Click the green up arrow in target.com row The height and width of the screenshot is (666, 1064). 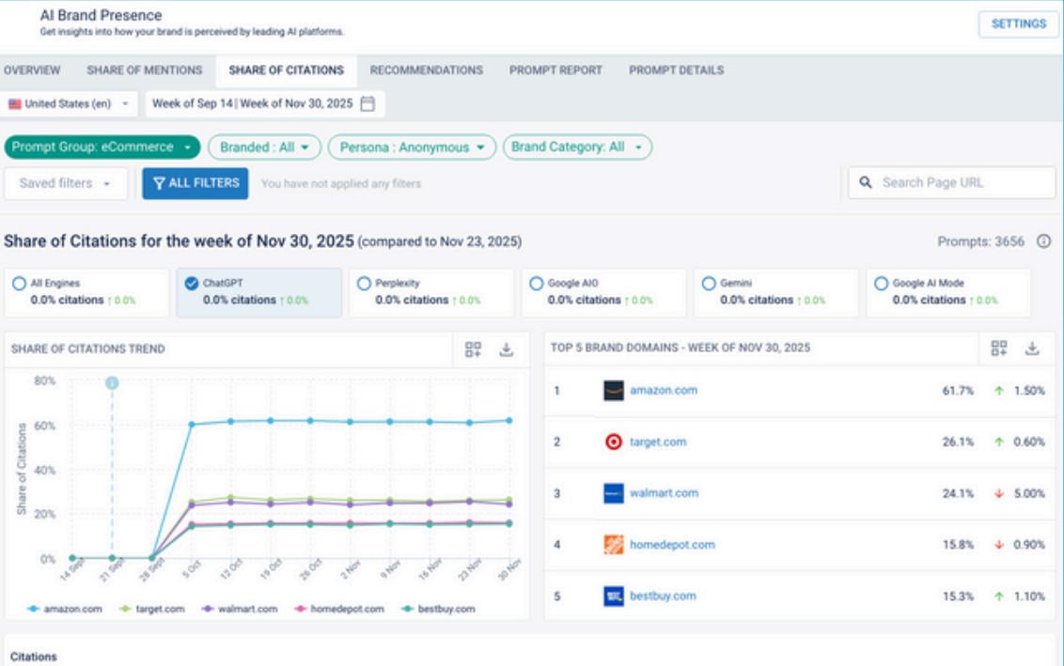999,442
